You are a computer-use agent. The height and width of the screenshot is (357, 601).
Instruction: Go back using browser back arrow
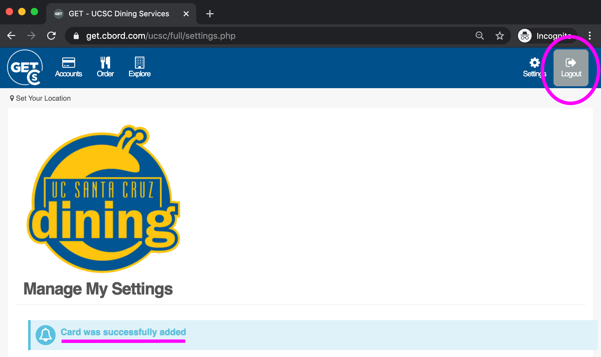pos(11,36)
